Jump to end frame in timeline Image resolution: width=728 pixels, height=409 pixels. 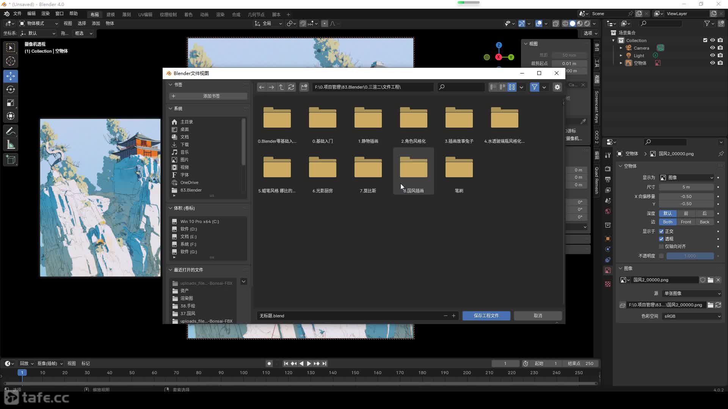325,364
